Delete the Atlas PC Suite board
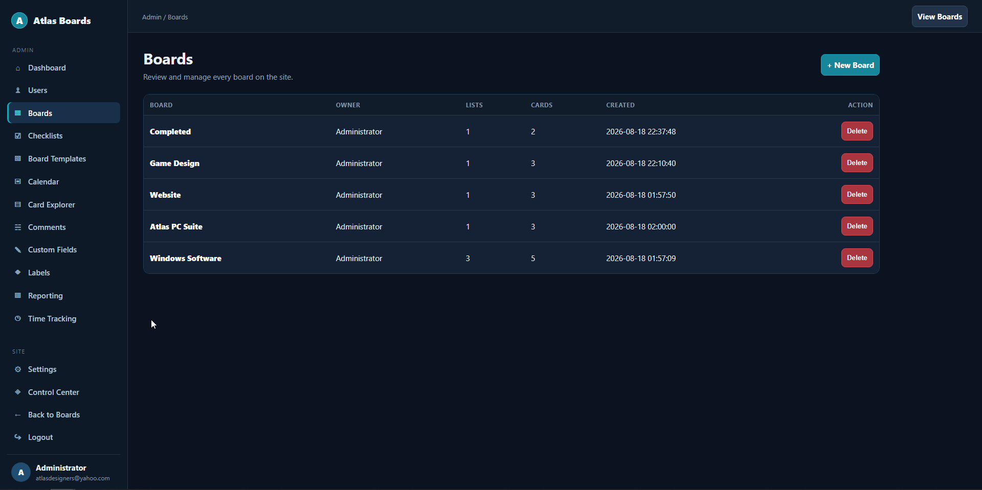 [857, 226]
